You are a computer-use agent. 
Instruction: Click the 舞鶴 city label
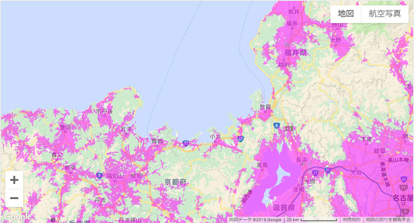point(157,141)
